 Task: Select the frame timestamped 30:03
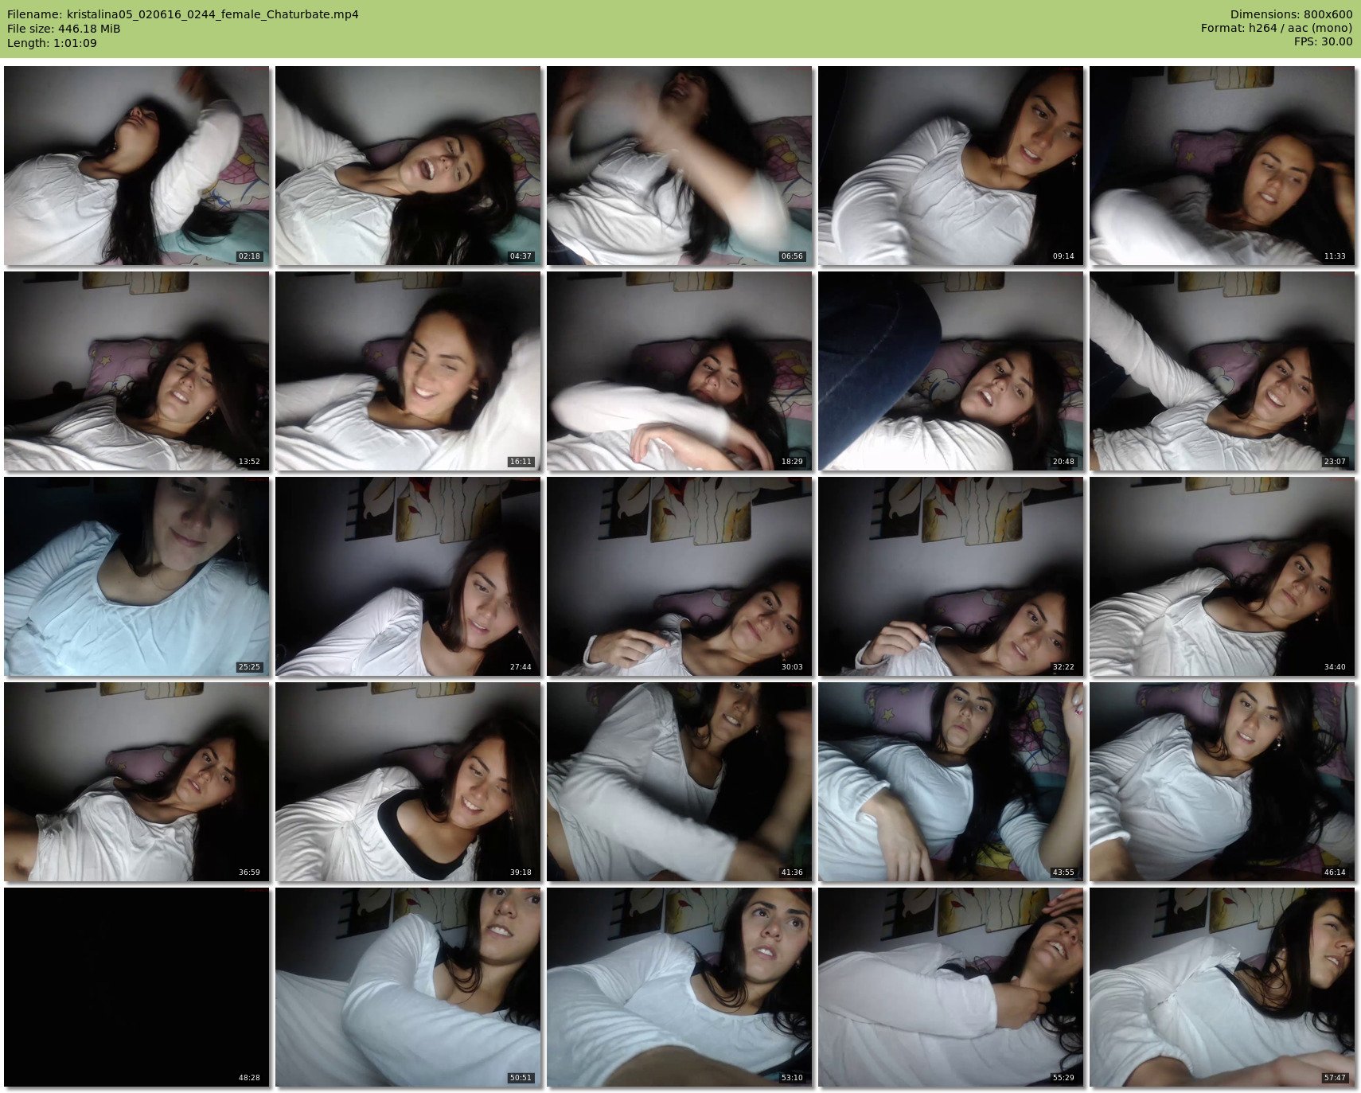coord(680,576)
